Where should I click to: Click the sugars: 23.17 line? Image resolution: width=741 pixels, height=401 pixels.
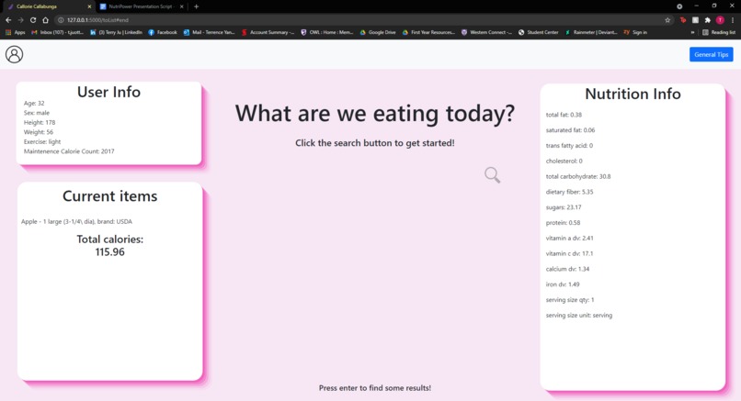pyautogui.click(x=564, y=207)
